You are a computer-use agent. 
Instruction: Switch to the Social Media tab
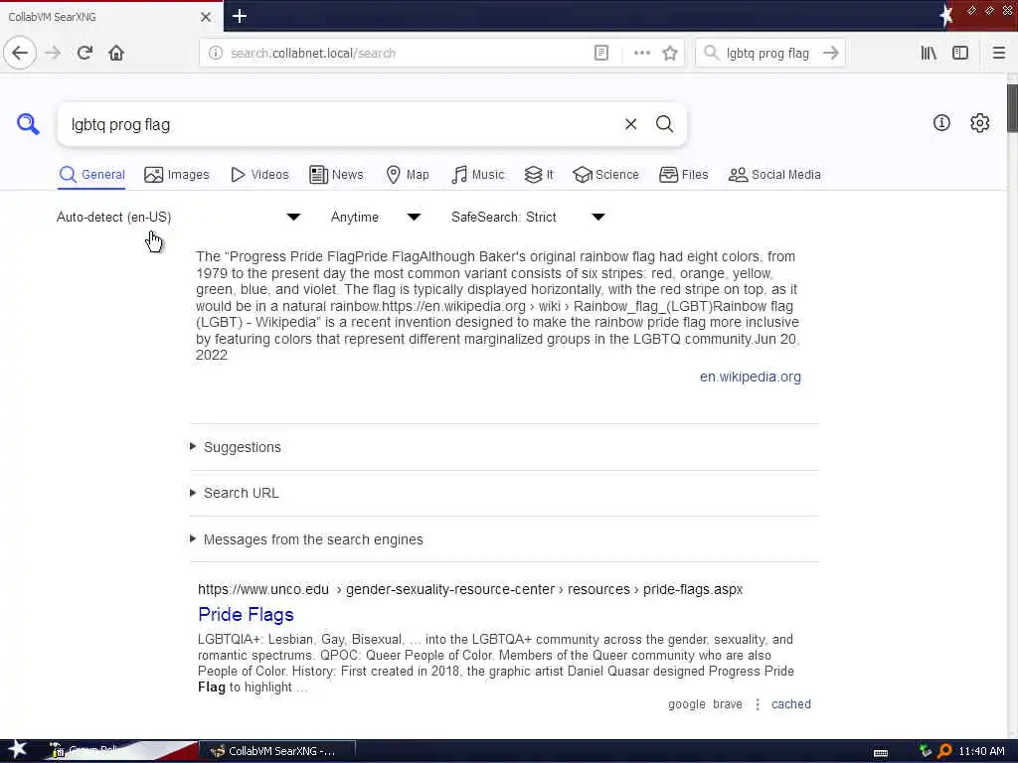774,175
